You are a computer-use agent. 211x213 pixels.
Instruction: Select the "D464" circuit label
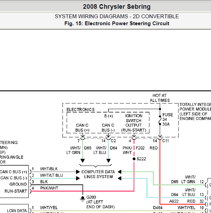[x=158, y=208]
